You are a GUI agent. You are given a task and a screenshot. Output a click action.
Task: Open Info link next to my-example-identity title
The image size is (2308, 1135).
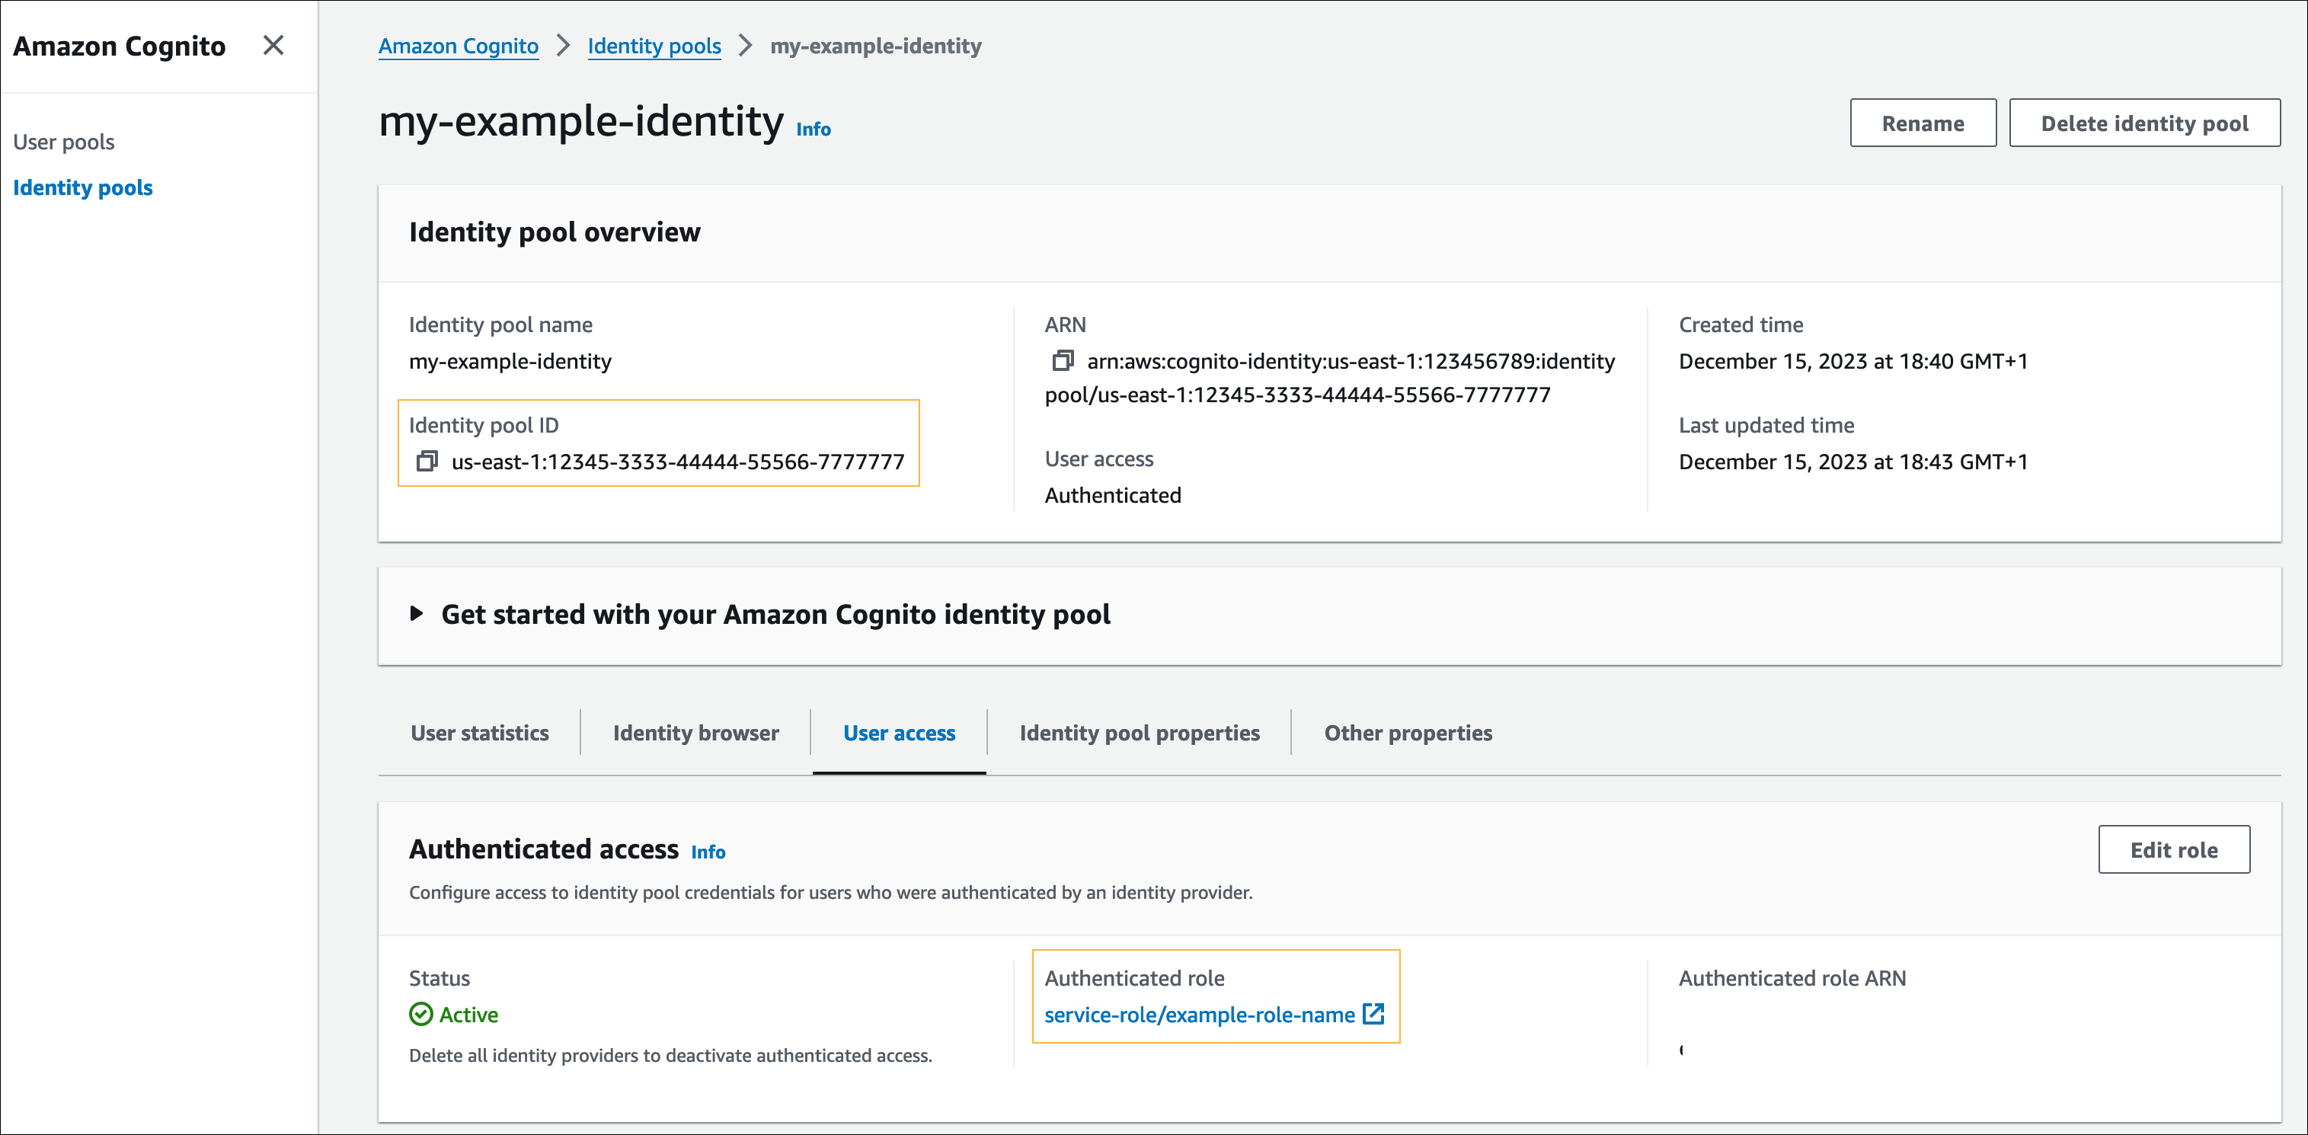[814, 129]
